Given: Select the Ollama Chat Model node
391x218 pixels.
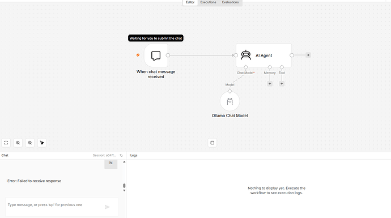Looking at the screenshot, I should (x=229, y=101).
